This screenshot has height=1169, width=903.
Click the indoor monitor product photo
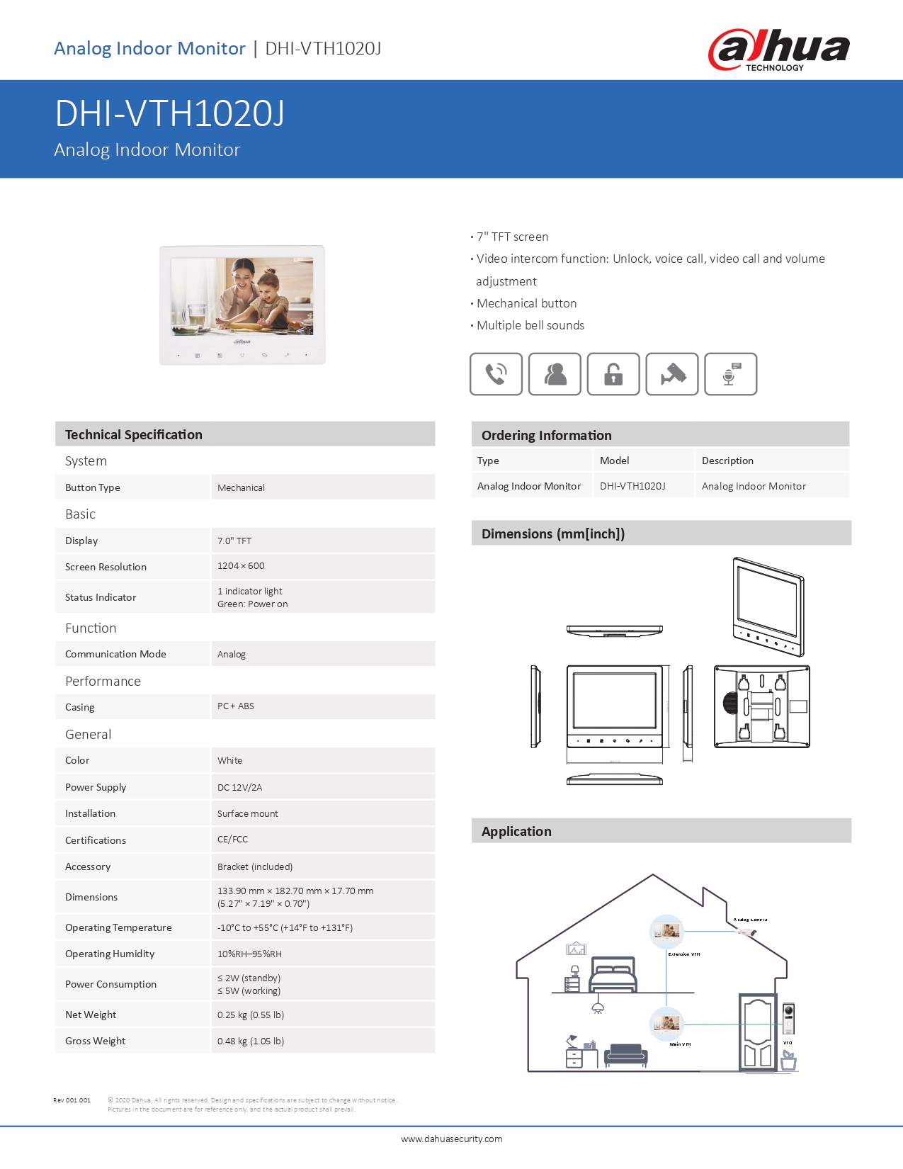[242, 305]
